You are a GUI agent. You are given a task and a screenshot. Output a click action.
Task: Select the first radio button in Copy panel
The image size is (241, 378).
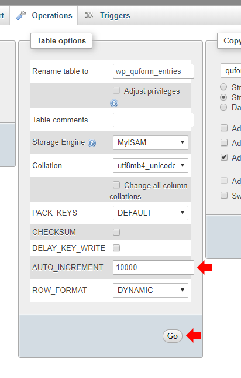223,87
